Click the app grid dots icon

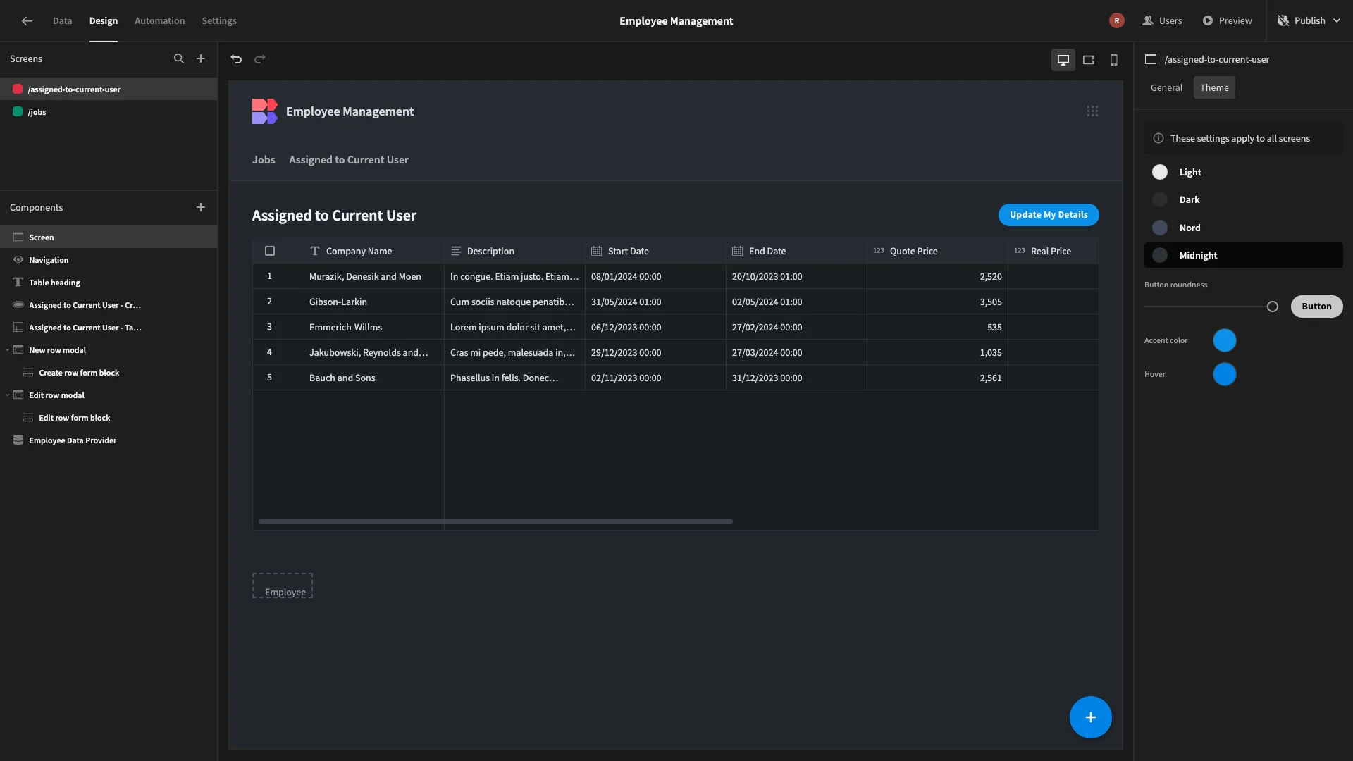tap(1092, 111)
